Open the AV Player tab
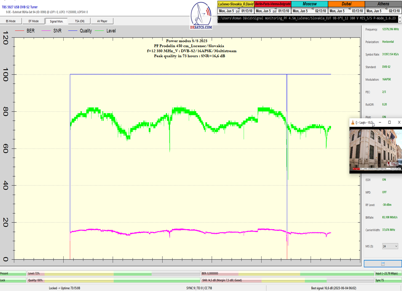 103,21
